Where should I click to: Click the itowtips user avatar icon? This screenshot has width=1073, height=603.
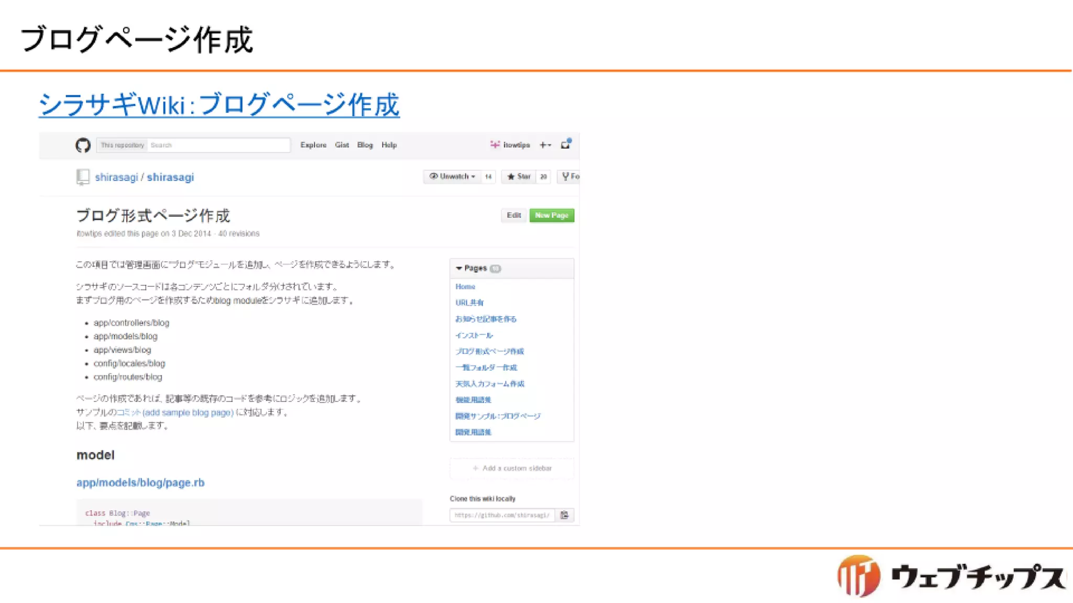(x=495, y=144)
